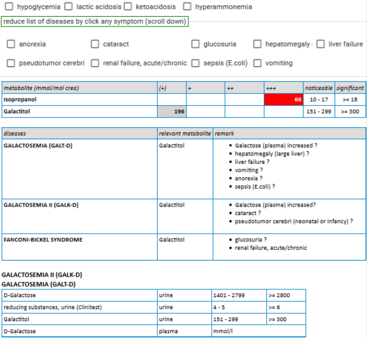This screenshot has width=367, height=338.
Task: Click the 'reduce list of diseases' hint box
Action: [95, 22]
